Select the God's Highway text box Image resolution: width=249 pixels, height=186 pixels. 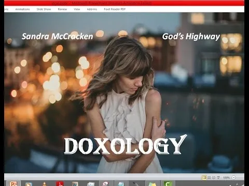coord(191,37)
